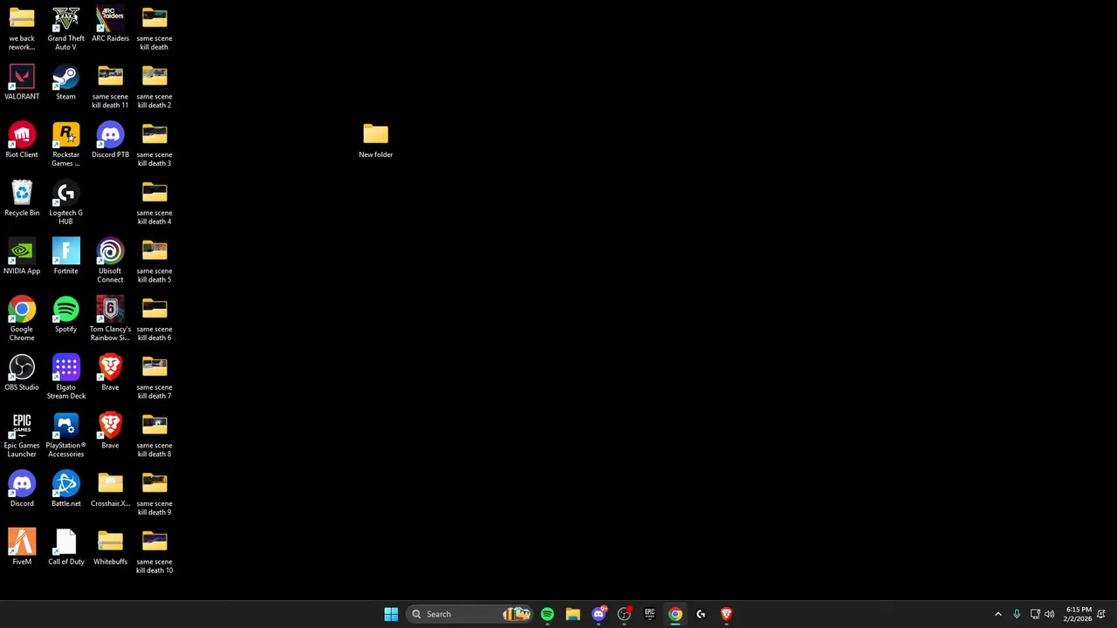
Task: Open Logitech G HUB from taskbar
Action: click(x=701, y=614)
